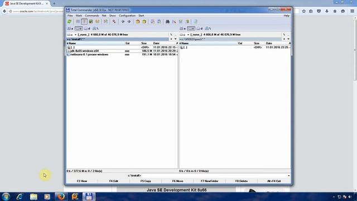Click the red Invert selection icon
This screenshot has height=201, width=357.
click(114, 22)
